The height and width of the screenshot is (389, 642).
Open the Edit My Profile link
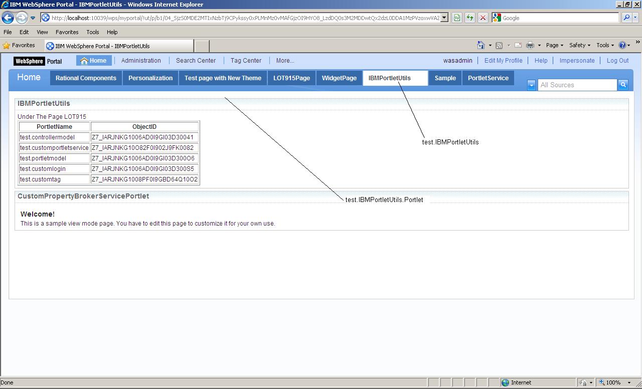[x=503, y=61]
